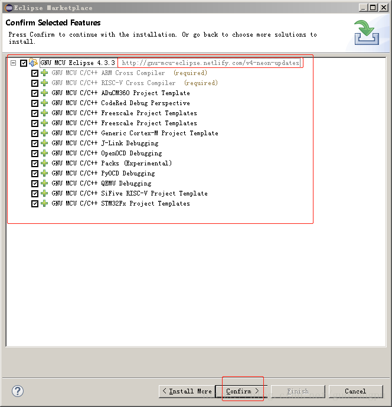Select 'GNU MCU C/C++ CodeRed Debug Perspective' row
The width and height of the screenshot is (392, 407).
point(120,103)
